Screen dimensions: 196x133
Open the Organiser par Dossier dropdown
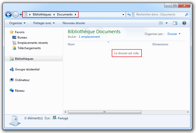(x=174, y=34)
